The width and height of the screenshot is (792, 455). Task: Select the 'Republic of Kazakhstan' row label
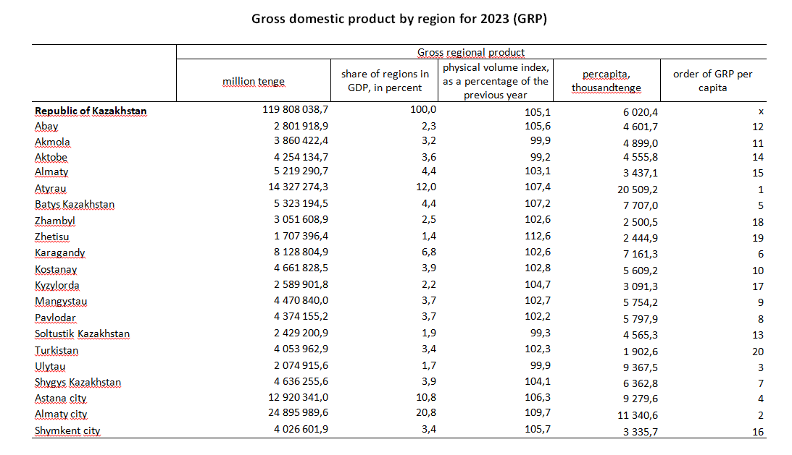click(91, 111)
